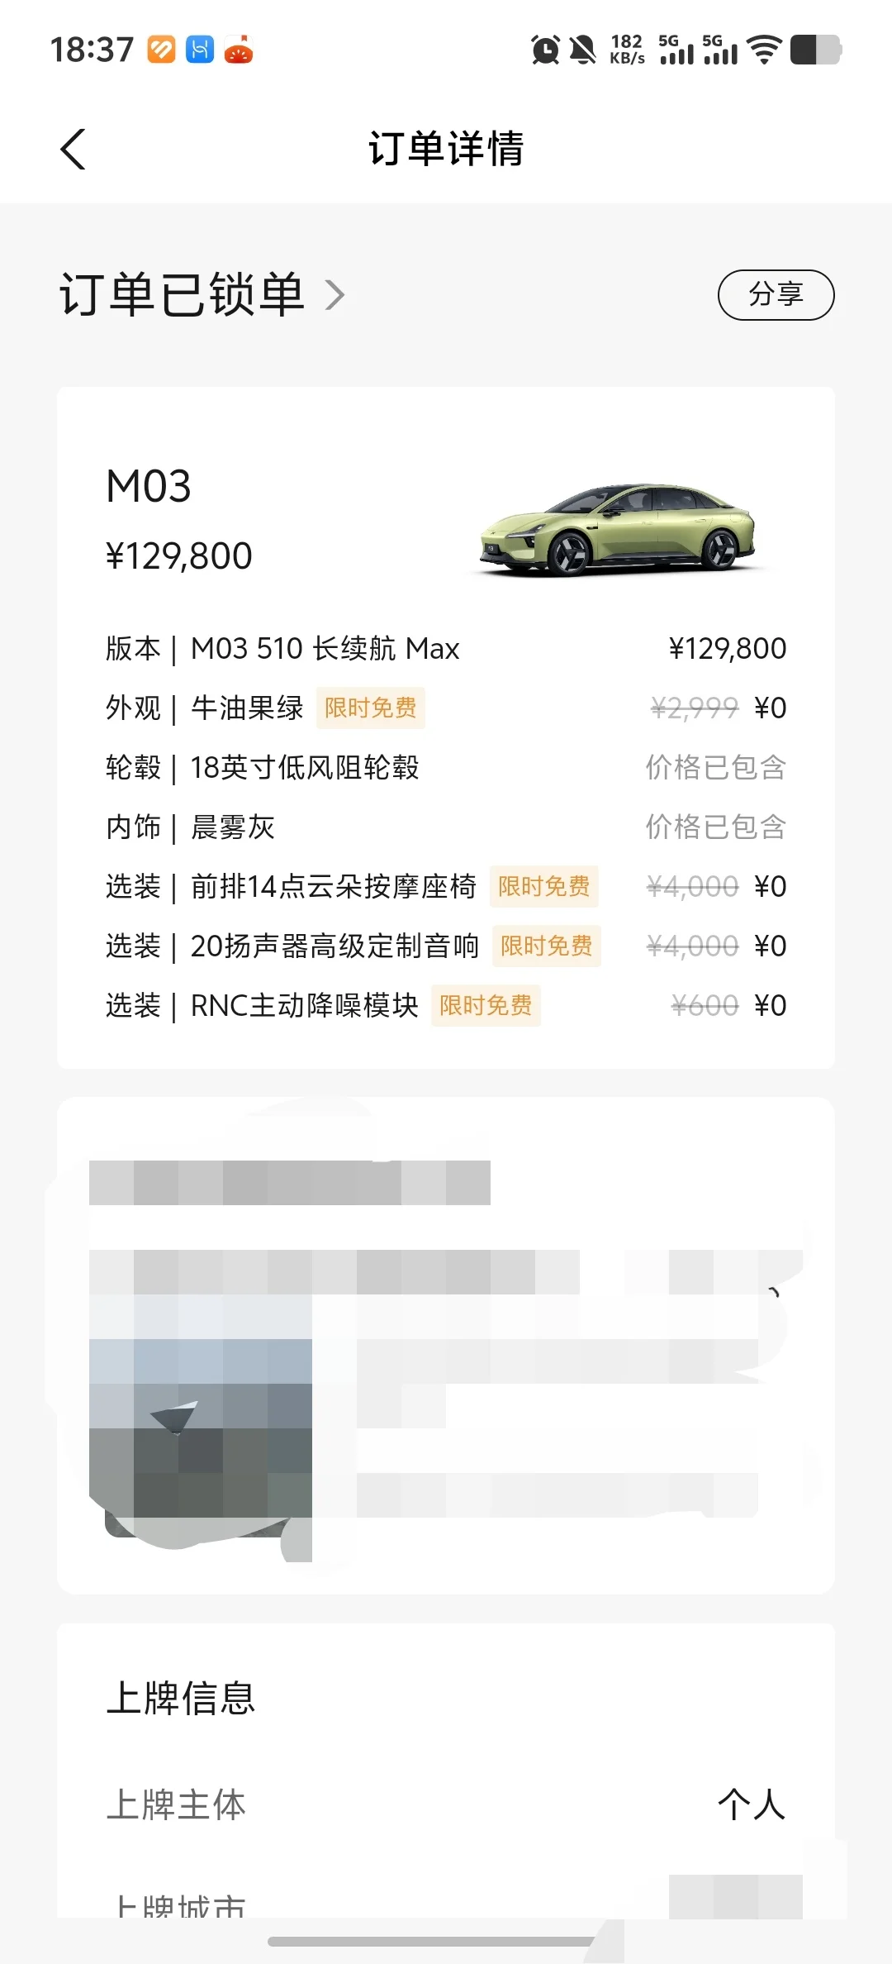Tap the 分享 share button
Screen dimensions: 892x1964
(776, 294)
